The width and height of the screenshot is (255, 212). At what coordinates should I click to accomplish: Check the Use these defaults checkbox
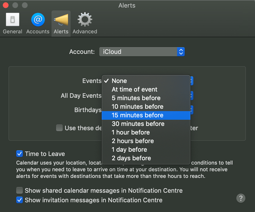pos(59,128)
